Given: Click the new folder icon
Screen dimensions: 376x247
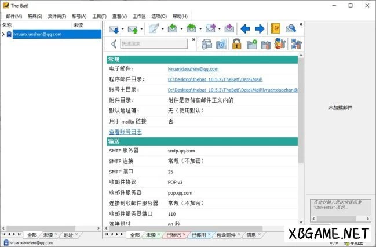Looking at the screenshot, I should point(251,44).
